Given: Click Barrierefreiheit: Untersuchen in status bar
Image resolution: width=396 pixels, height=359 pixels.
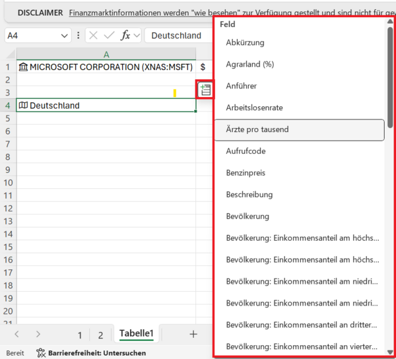Looking at the screenshot, I should click(x=96, y=353).
